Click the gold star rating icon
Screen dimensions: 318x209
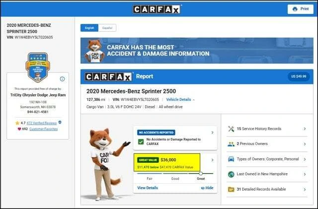click(17, 123)
